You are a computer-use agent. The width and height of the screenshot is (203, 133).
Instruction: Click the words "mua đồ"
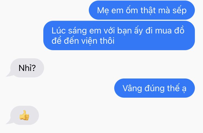pyautogui.click(x=170, y=30)
